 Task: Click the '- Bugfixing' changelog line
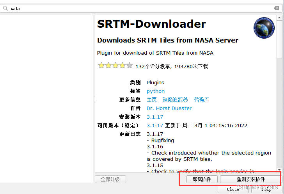[x=160, y=141]
